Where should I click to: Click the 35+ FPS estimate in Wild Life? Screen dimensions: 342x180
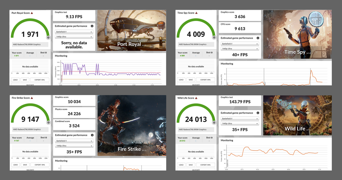pyautogui.click(x=240, y=130)
